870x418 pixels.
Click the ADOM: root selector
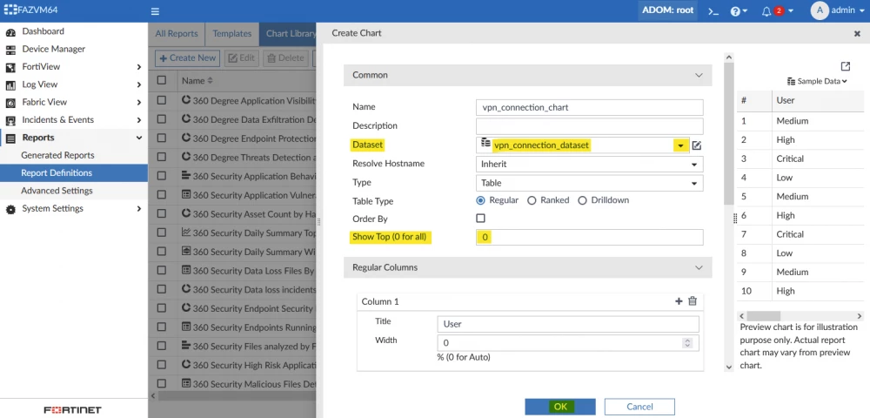(x=667, y=10)
